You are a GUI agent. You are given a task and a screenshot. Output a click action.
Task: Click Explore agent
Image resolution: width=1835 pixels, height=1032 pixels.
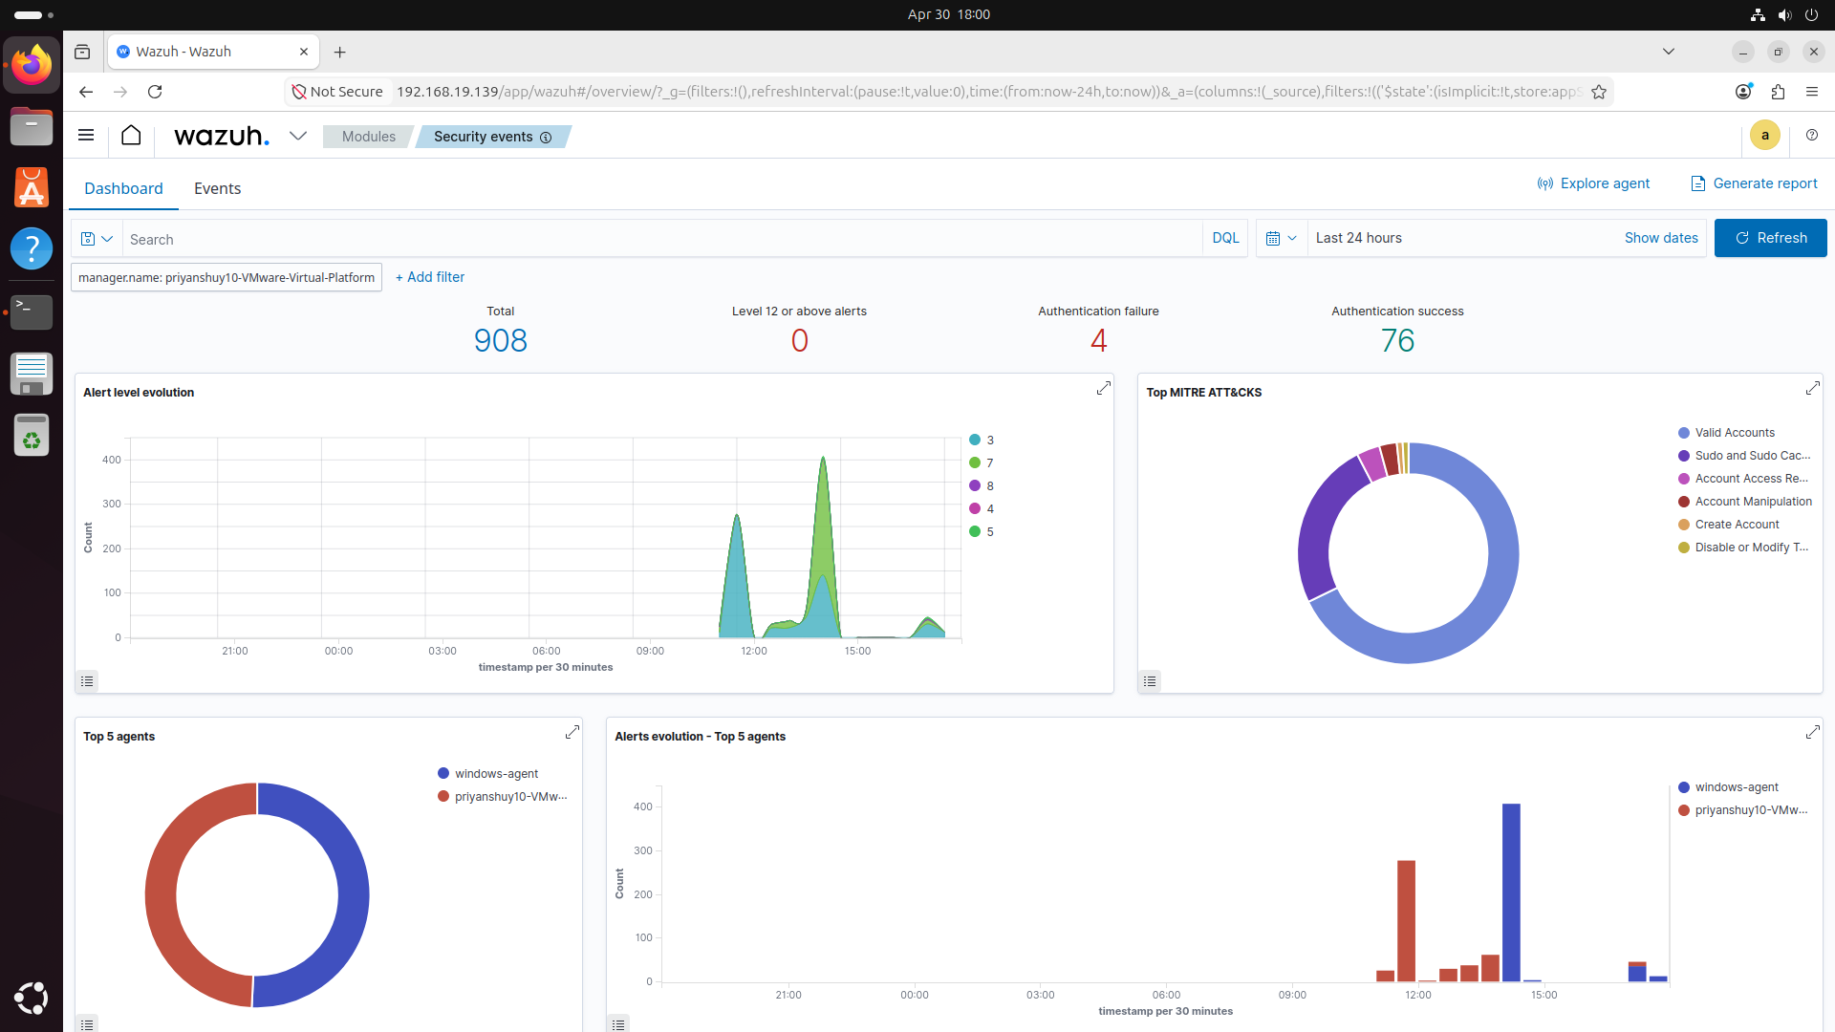[1593, 183]
